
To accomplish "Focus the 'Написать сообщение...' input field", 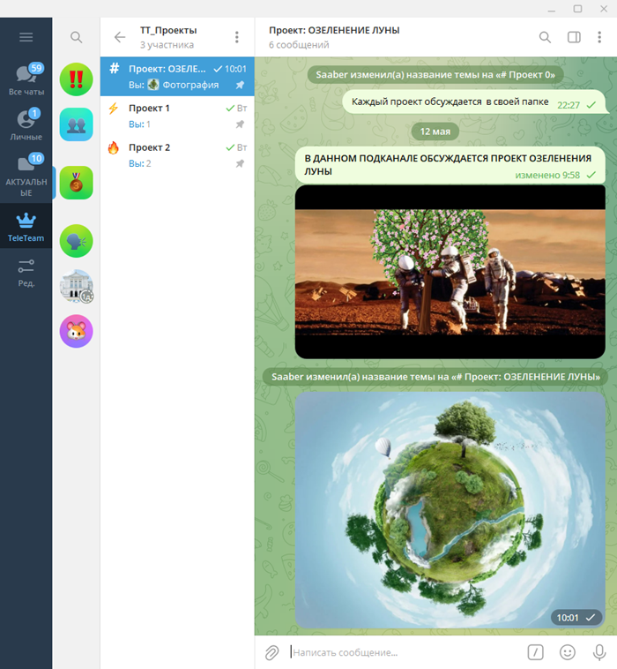I will tap(405, 652).
